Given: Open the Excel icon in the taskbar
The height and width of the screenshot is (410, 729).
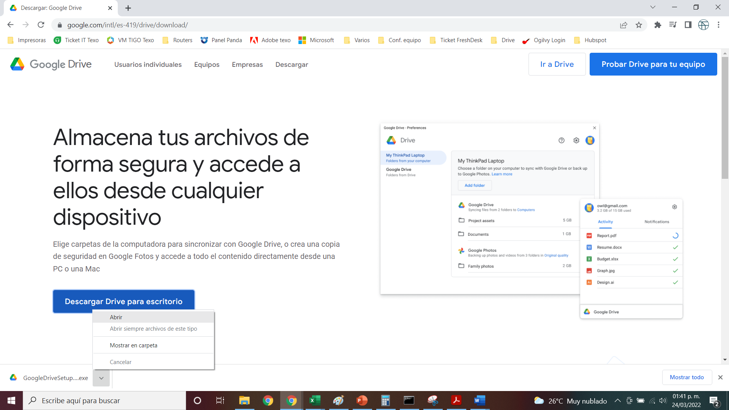Looking at the screenshot, I should pos(315,401).
